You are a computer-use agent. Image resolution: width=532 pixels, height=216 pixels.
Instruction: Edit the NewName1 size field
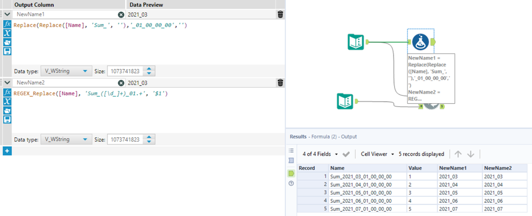tap(125, 71)
